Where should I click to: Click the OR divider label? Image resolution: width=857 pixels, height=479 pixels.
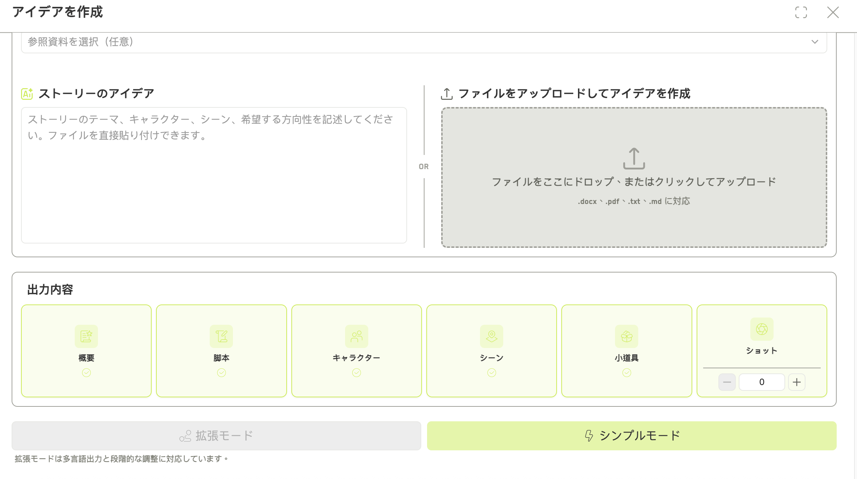(424, 167)
